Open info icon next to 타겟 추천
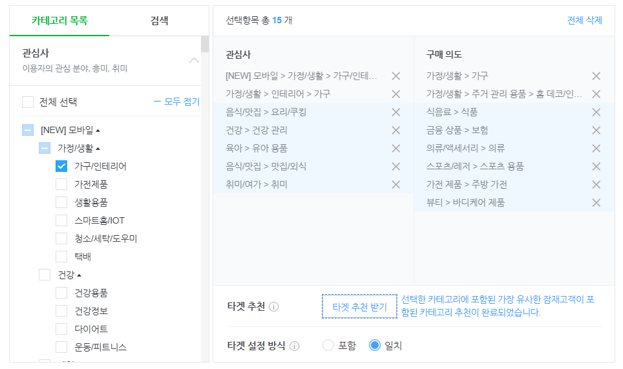Screen dimensions: 623x369 274,307
